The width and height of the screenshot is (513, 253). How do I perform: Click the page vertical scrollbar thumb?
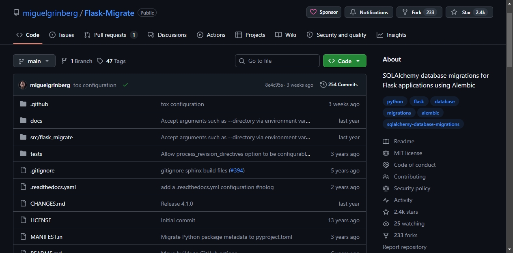510,40
